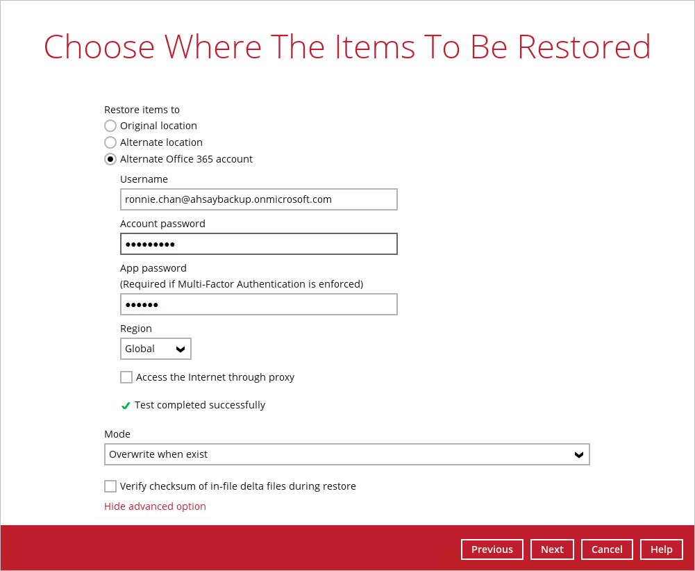
Task: Open the Region dropdown showing Global
Action: pos(156,349)
